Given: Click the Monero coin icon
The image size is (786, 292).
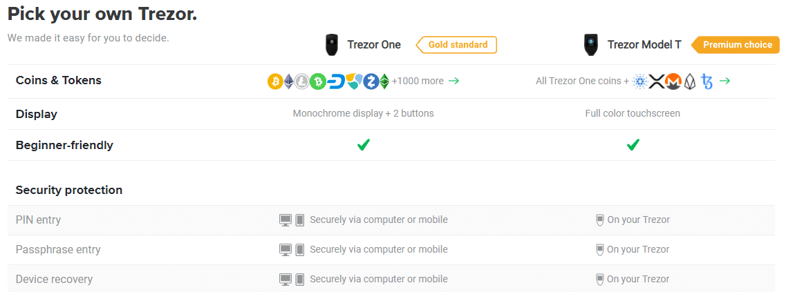Looking at the screenshot, I should click(x=673, y=81).
